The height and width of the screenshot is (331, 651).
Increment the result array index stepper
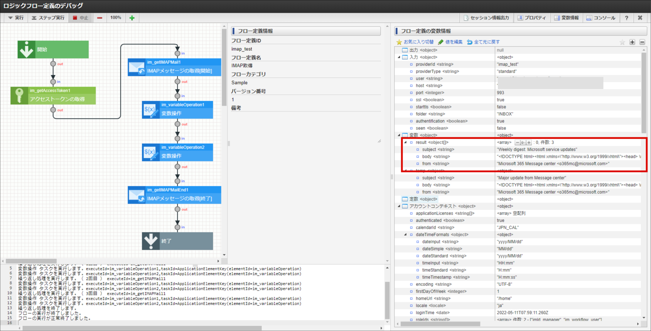pyautogui.click(x=529, y=142)
